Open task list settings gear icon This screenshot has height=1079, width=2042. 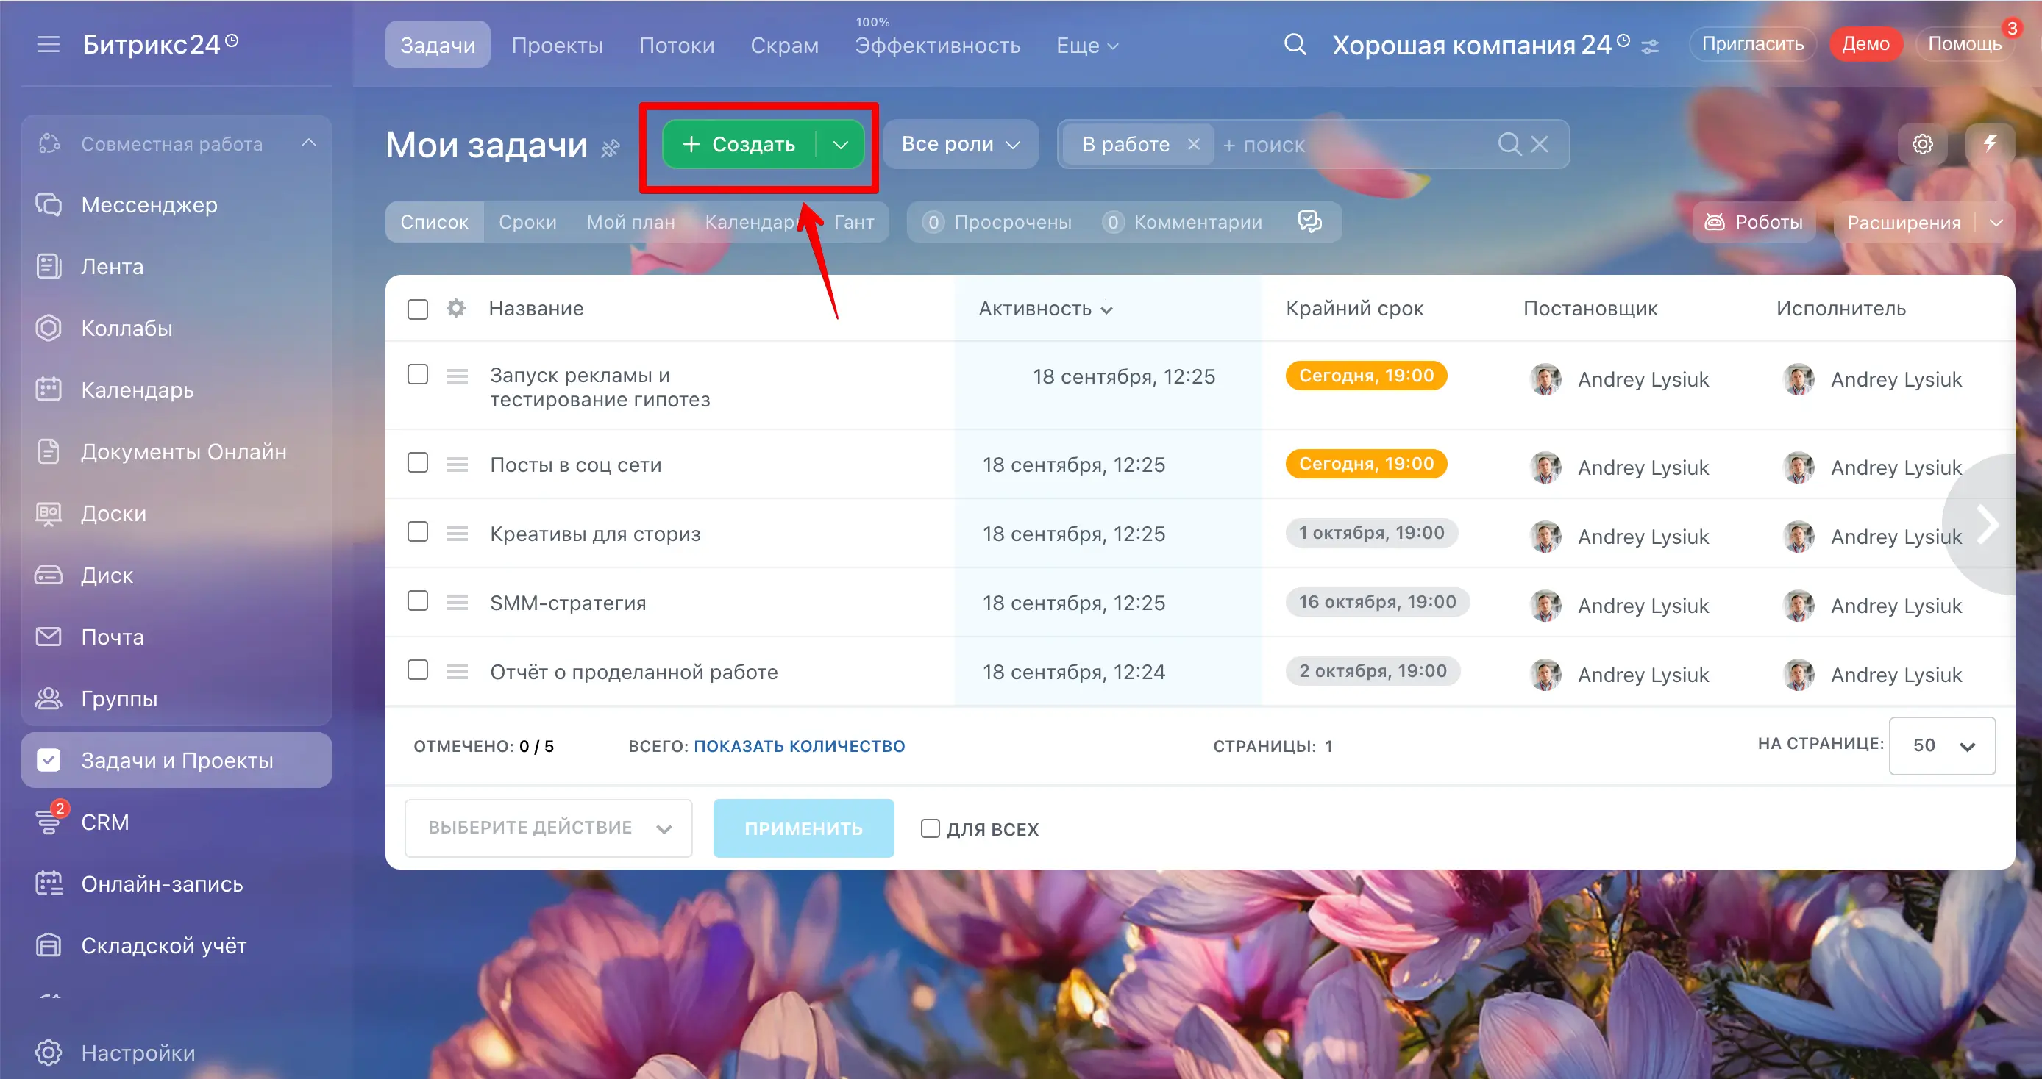coord(1921,144)
